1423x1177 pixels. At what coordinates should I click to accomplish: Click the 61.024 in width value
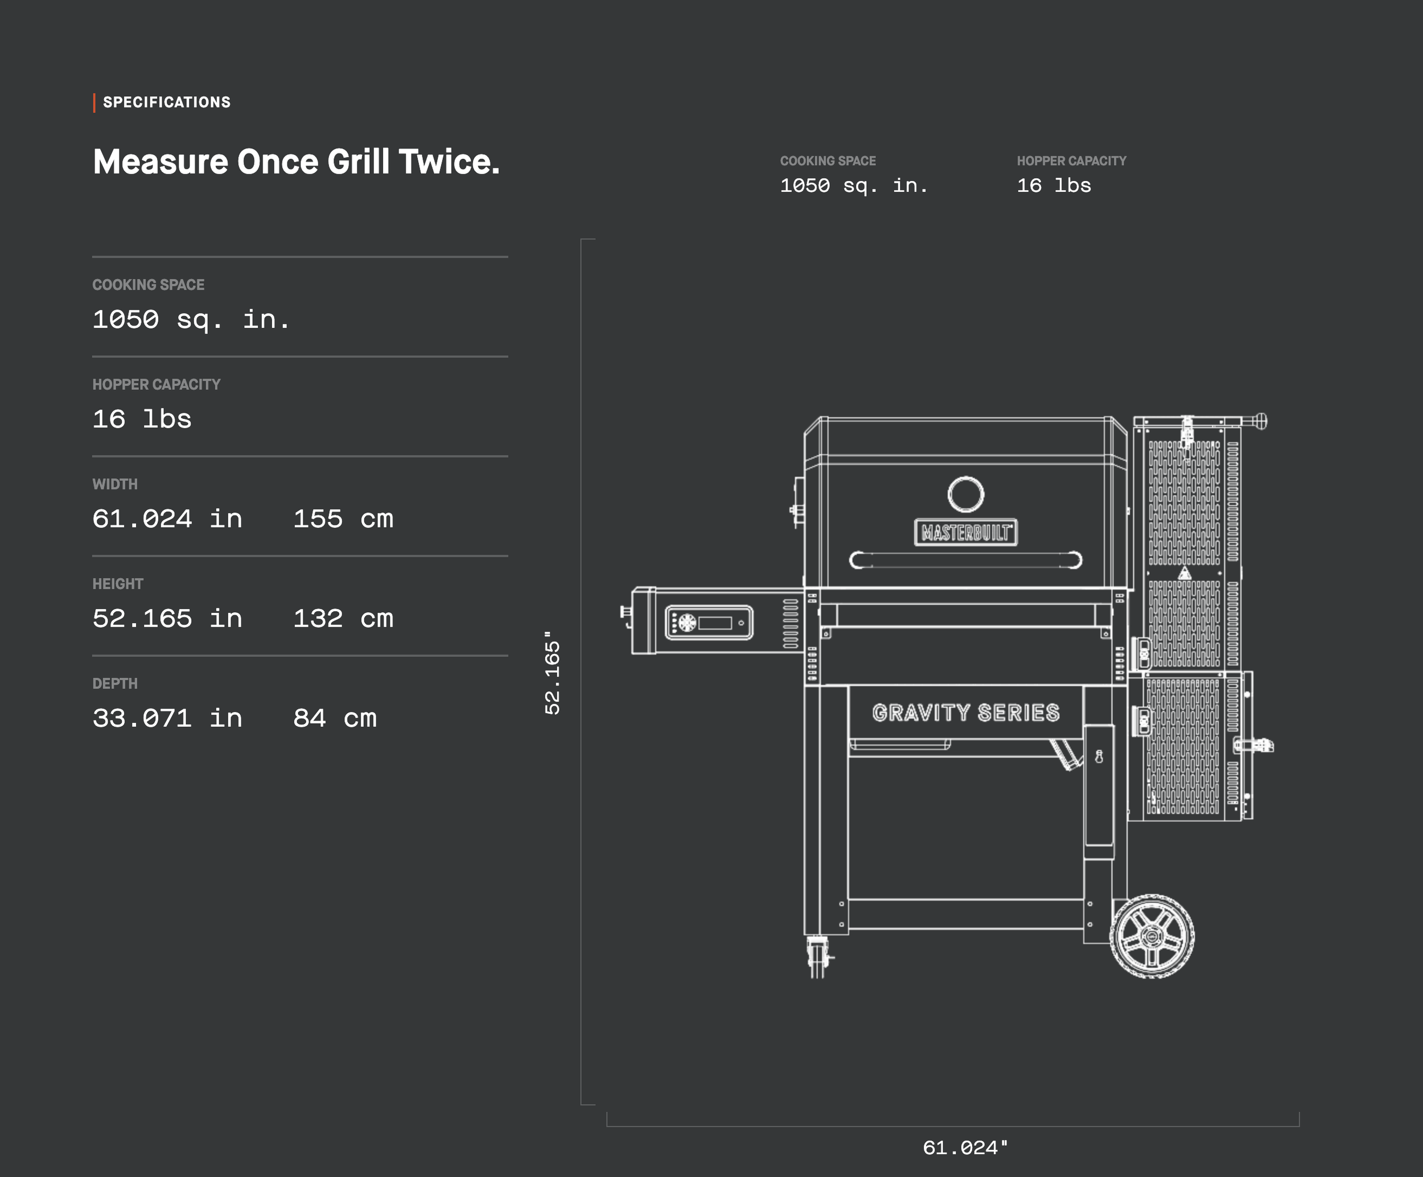[167, 518]
